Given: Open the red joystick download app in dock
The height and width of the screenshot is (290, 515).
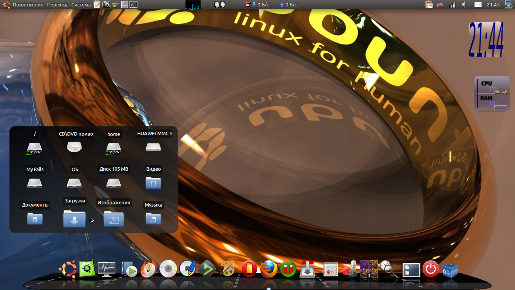Looking at the screenshot, I should (308, 270).
